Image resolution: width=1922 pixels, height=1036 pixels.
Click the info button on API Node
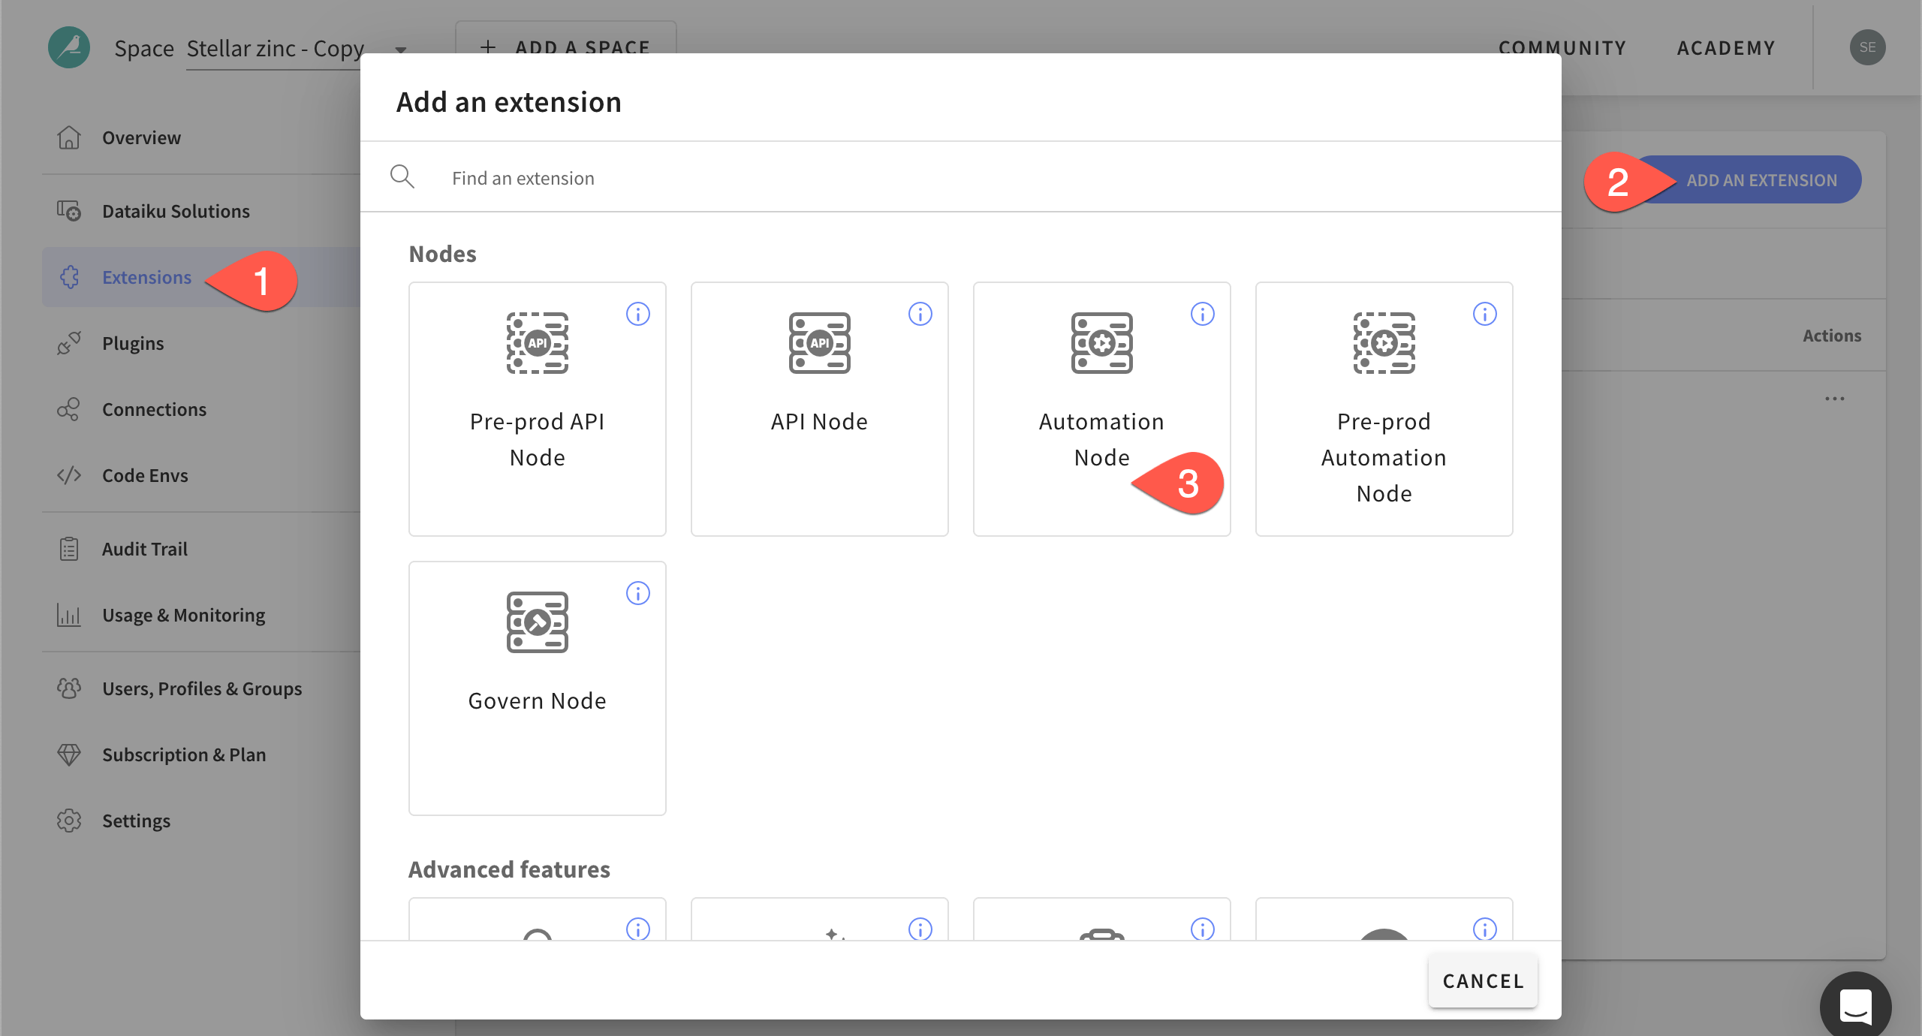pyautogui.click(x=920, y=312)
